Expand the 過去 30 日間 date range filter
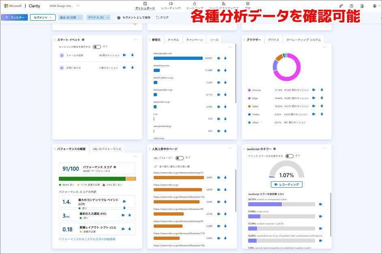 pyautogui.click(x=71, y=17)
